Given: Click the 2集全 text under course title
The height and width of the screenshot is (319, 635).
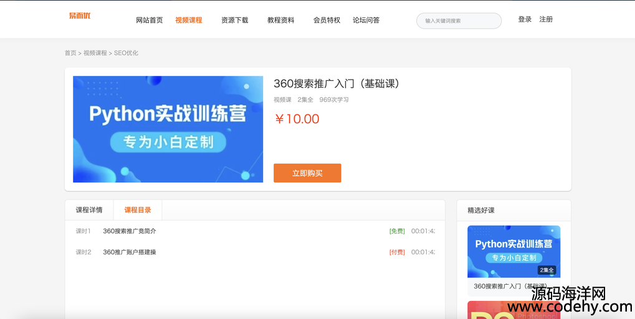Looking at the screenshot, I should tap(305, 100).
